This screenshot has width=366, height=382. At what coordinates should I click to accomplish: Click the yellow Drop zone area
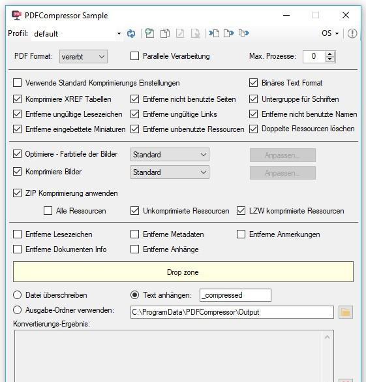tap(183, 272)
